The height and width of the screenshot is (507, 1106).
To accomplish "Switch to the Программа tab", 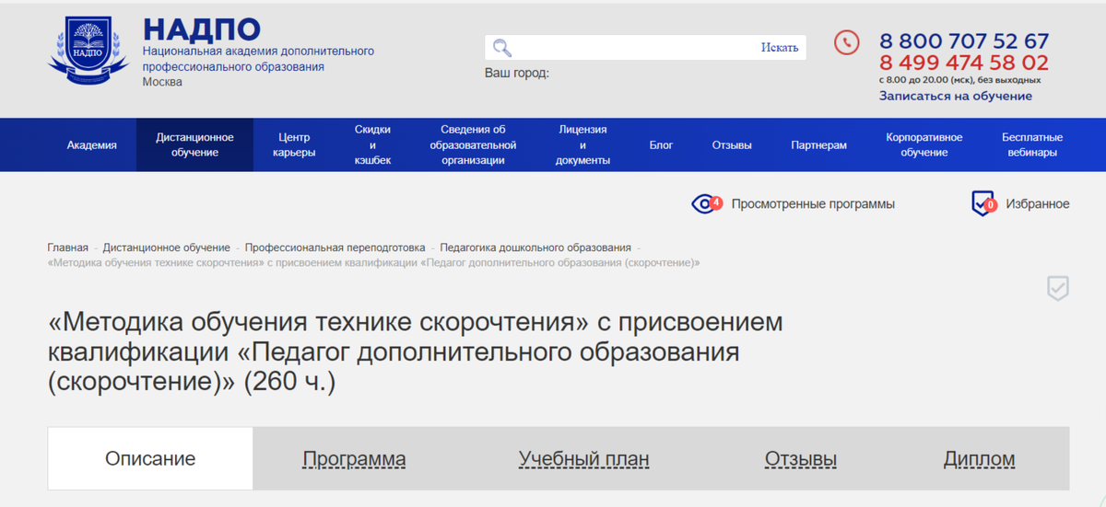I will click(x=354, y=459).
